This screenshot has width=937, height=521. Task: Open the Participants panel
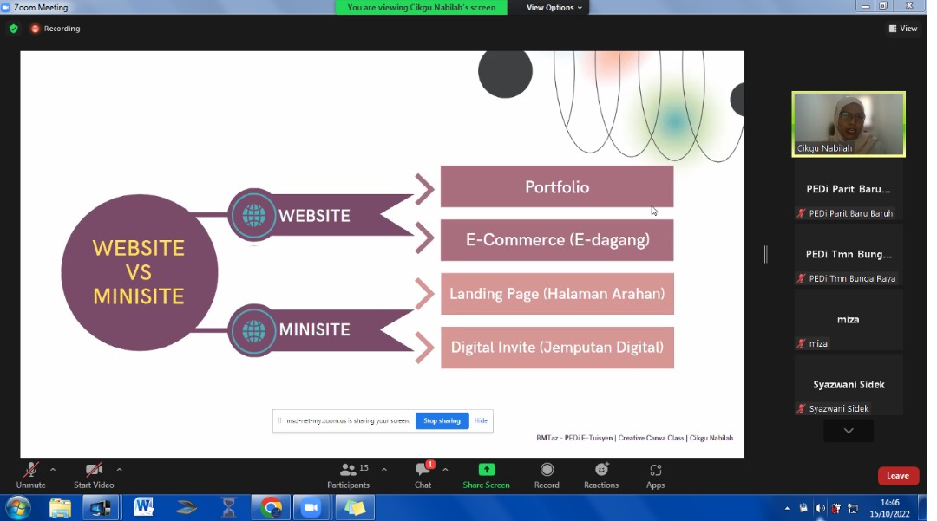pyautogui.click(x=348, y=474)
